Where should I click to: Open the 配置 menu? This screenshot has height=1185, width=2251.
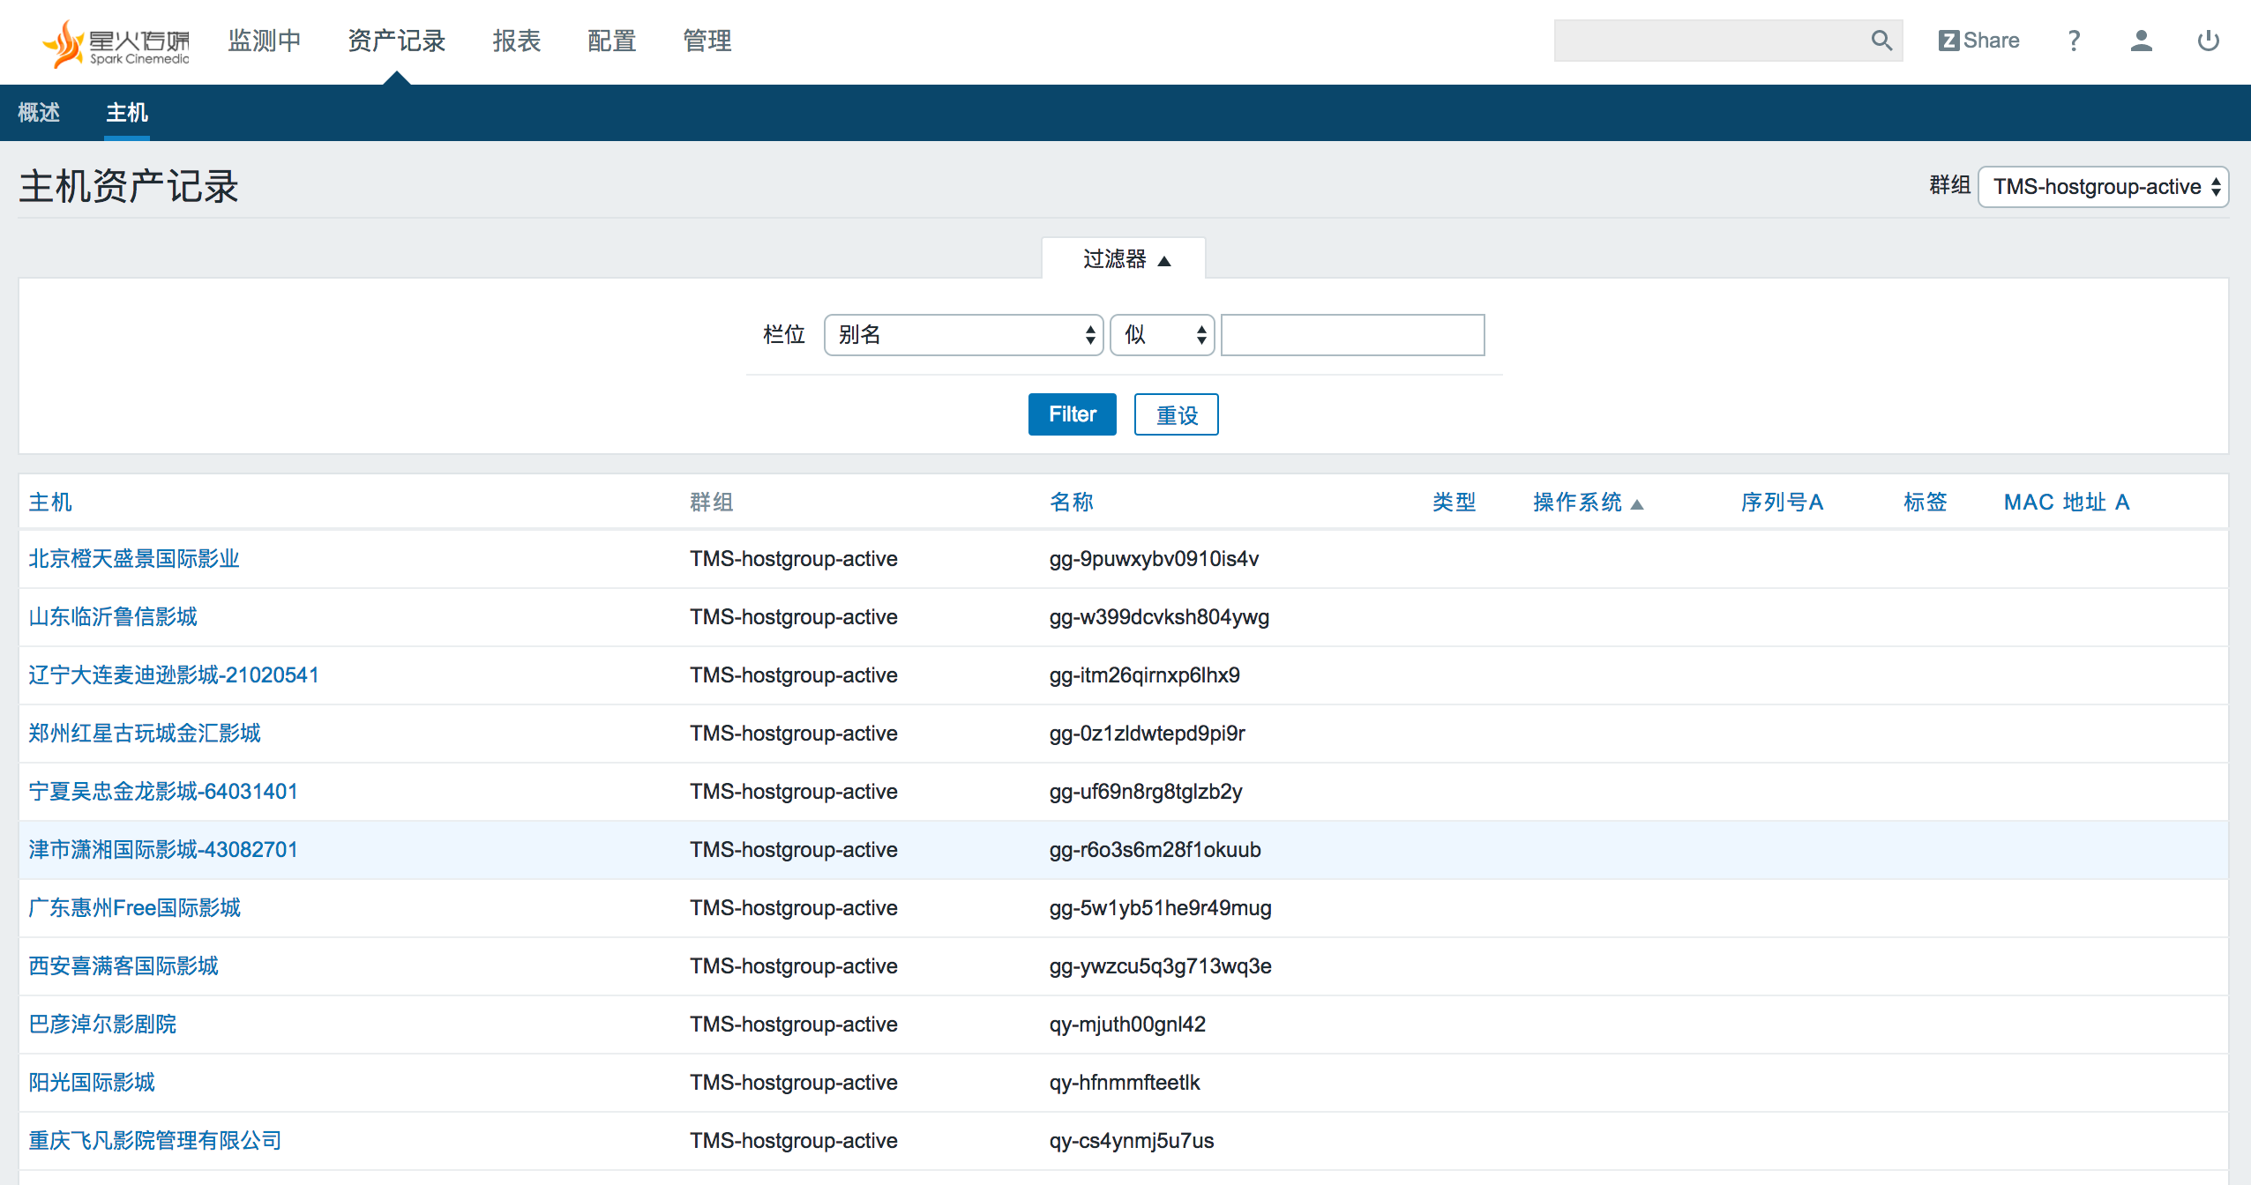(612, 41)
